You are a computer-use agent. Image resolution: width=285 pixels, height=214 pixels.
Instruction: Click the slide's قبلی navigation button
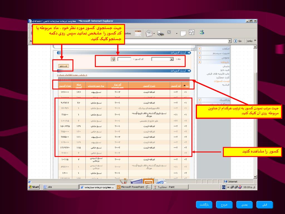(265, 205)
